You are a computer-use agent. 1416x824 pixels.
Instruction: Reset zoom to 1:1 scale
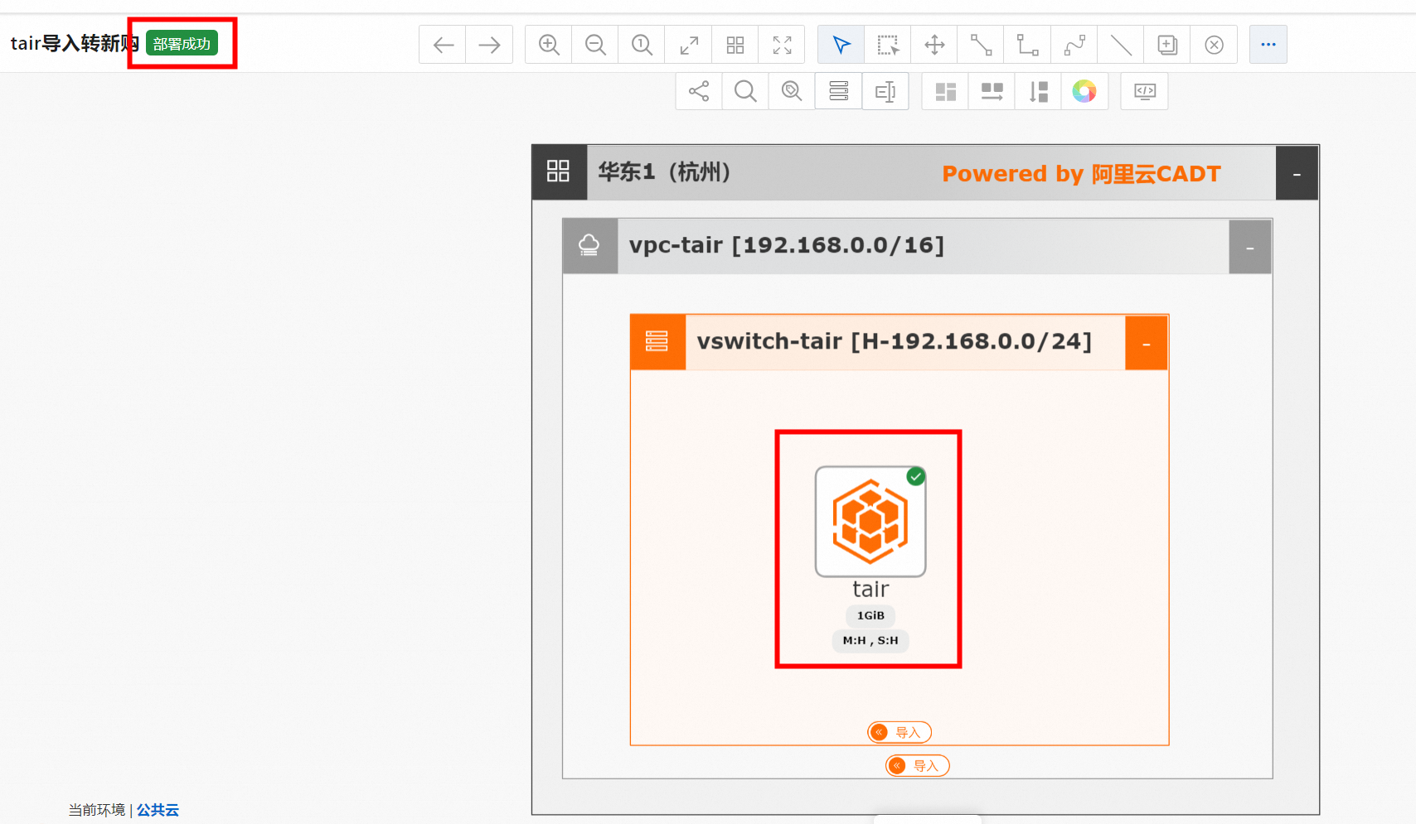tap(642, 45)
